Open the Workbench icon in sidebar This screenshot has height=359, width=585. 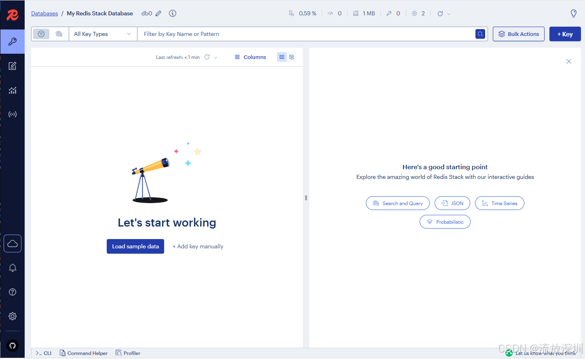pos(13,66)
